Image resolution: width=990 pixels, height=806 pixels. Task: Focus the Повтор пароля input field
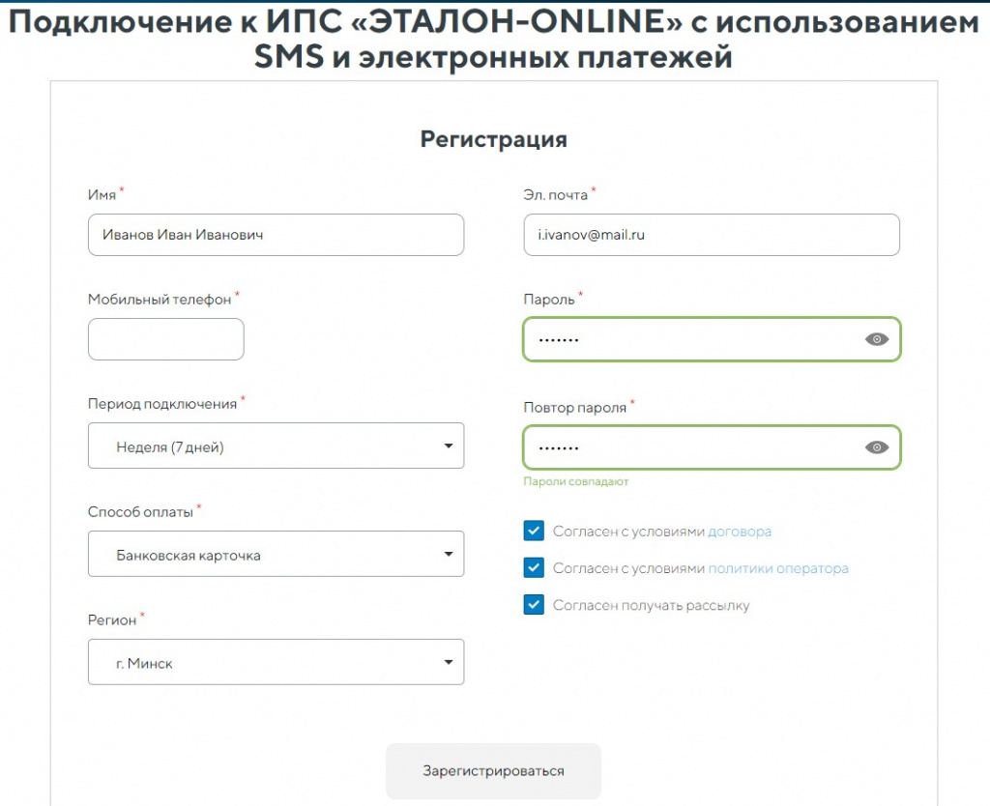tap(712, 447)
